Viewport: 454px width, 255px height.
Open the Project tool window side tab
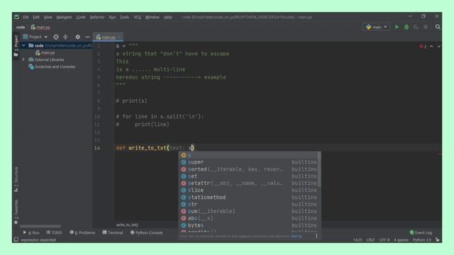pos(16,45)
